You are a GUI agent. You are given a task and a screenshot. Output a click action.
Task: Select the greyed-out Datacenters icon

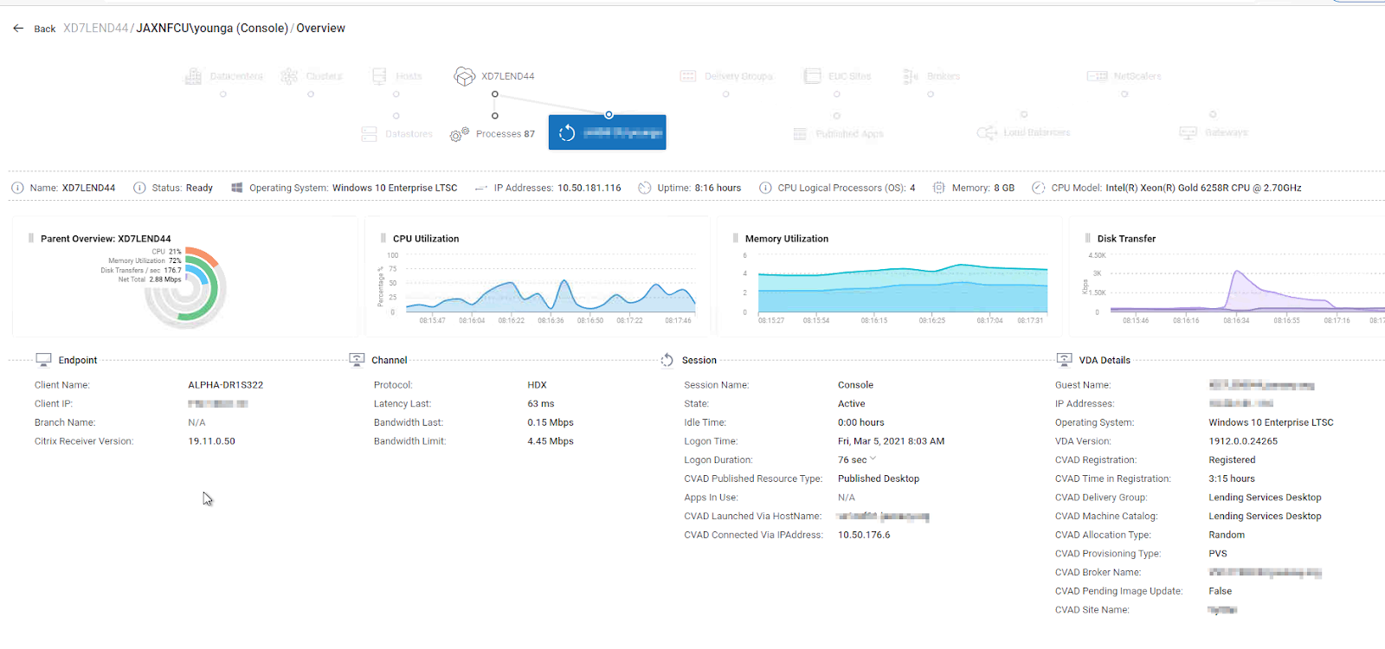coord(193,76)
